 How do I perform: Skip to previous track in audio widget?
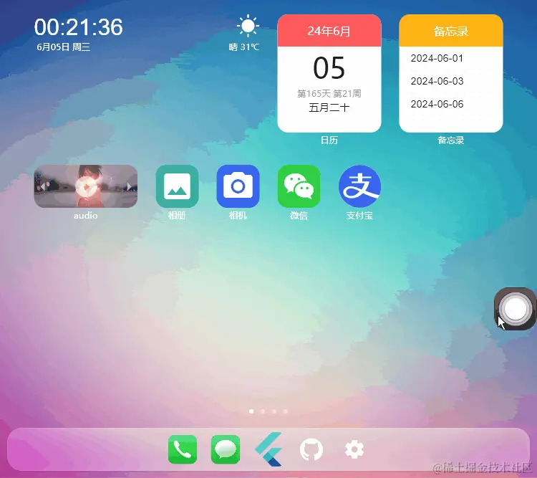click(x=43, y=186)
